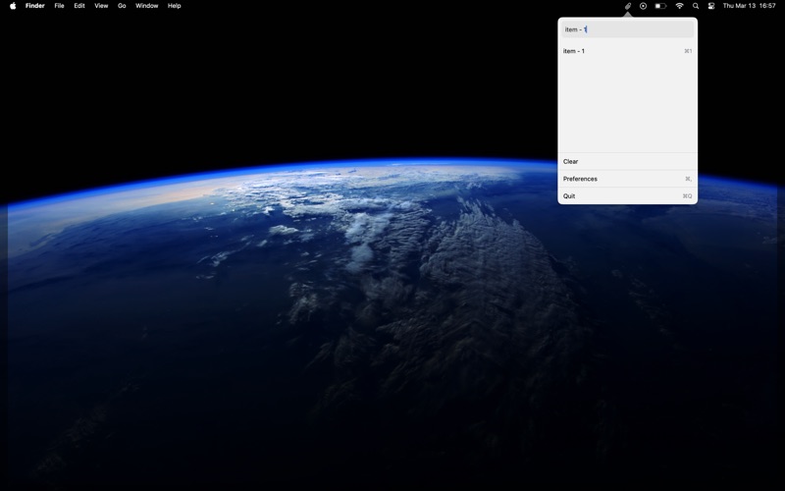Select the 'item - 1' clipboard entry

627,51
